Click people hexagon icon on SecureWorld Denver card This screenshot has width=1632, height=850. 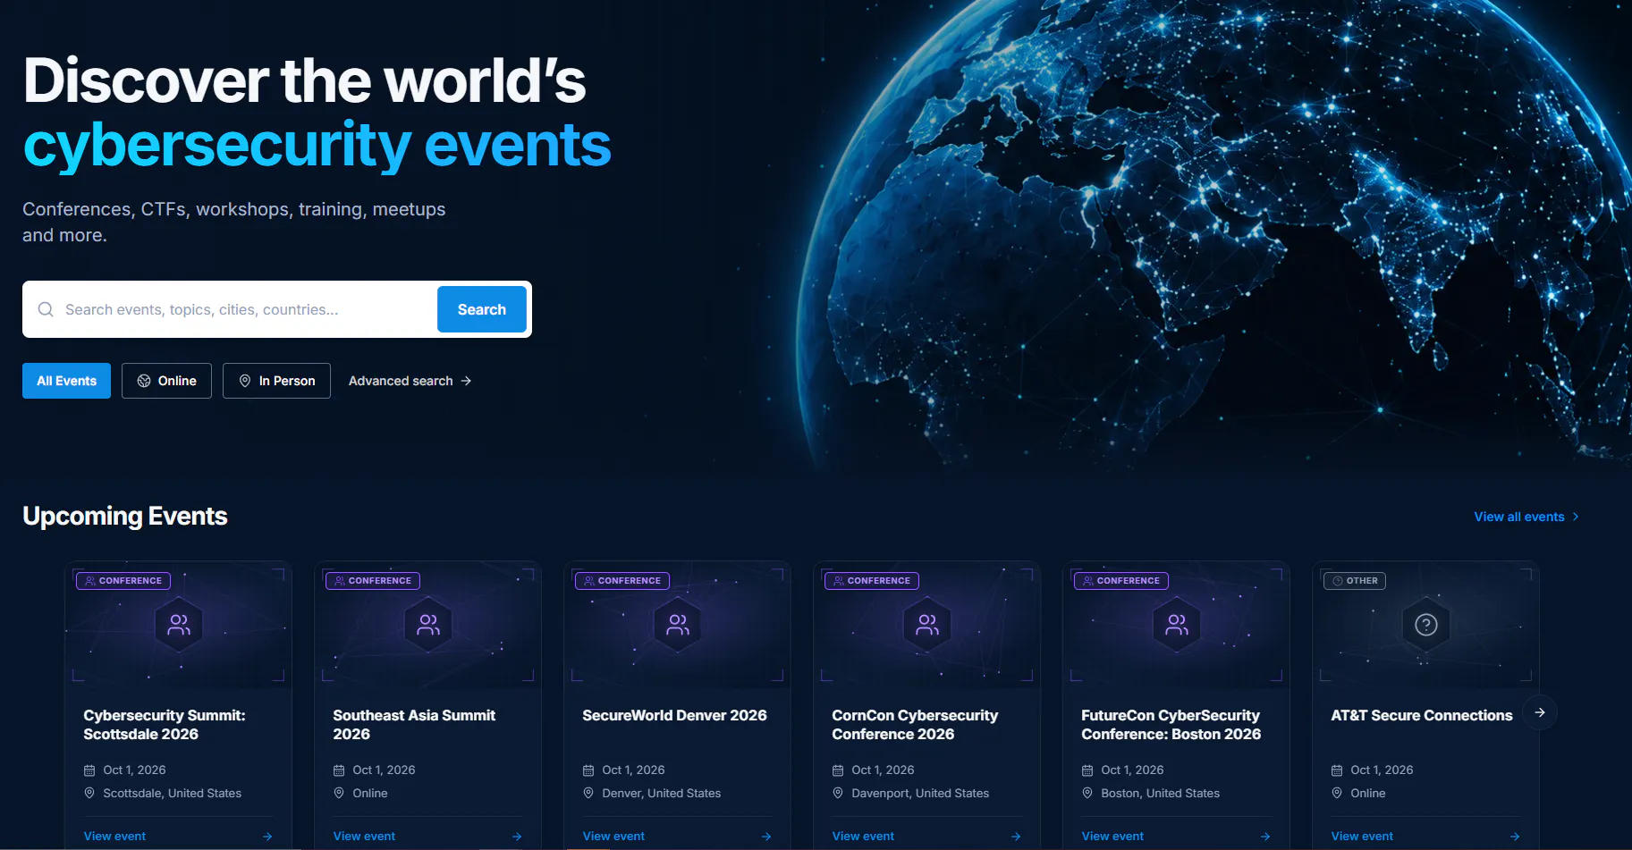click(678, 625)
